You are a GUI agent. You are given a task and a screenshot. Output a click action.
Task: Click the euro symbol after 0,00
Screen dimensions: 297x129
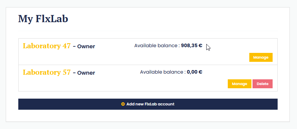click(201, 72)
